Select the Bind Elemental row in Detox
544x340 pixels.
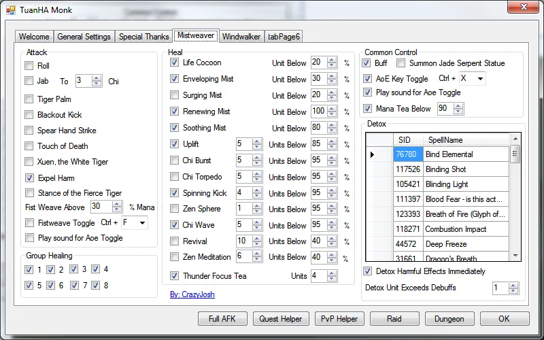466,154
